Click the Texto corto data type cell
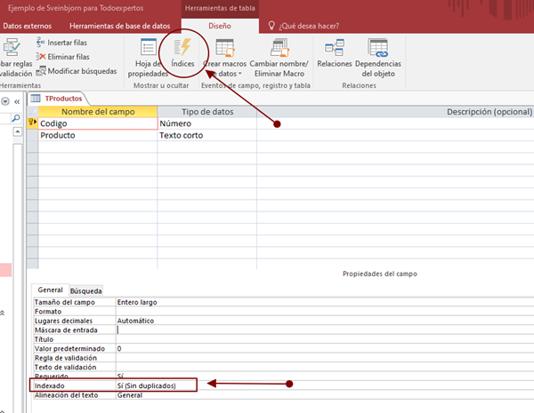Screen dimensions: 534x413 tap(206, 135)
